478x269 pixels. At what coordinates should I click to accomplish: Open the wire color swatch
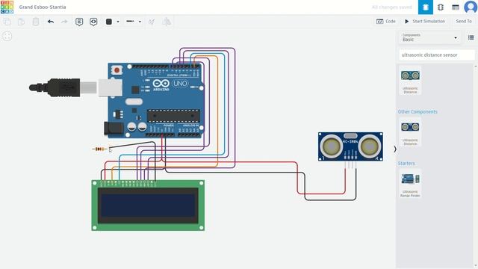(x=109, y=22)
